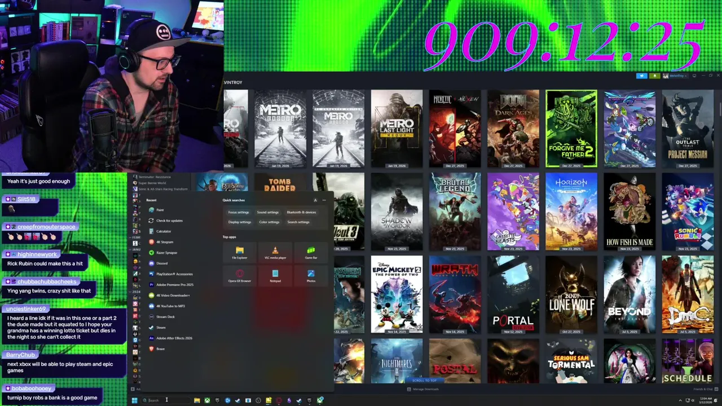Select the Cassette Beasts game cover
Viewport: 722px width, 406px height.
point(513,211)
